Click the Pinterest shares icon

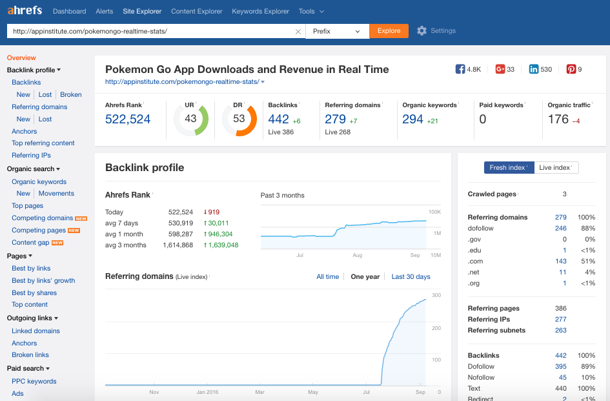[x=571, y=69]
